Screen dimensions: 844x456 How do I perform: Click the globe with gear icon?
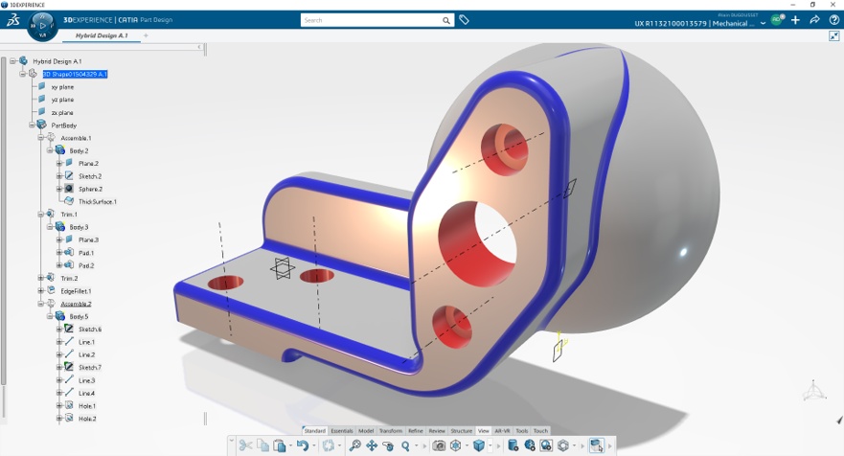[530, 445]
